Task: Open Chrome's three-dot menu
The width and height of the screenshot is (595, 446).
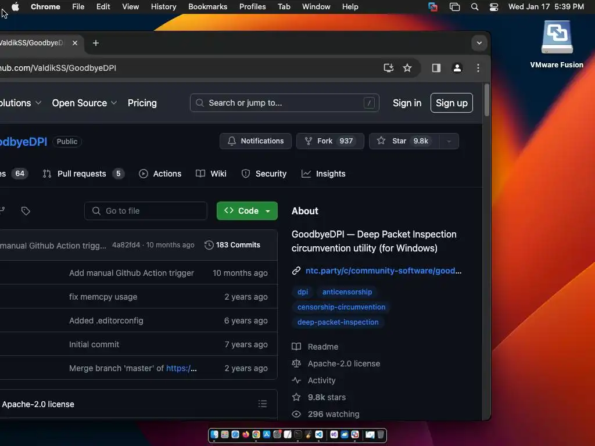Action: click(x=478, y=68)
